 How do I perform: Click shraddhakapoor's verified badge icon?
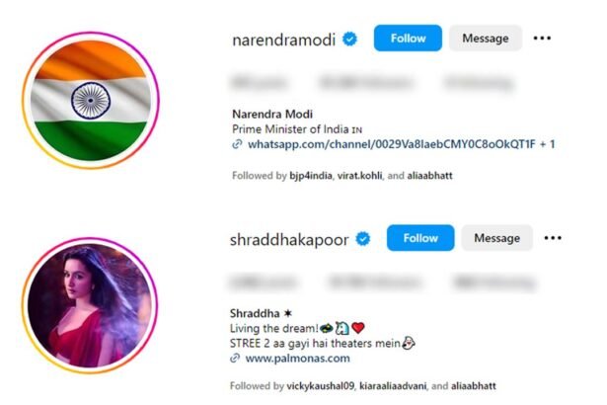tap(363, 239)
